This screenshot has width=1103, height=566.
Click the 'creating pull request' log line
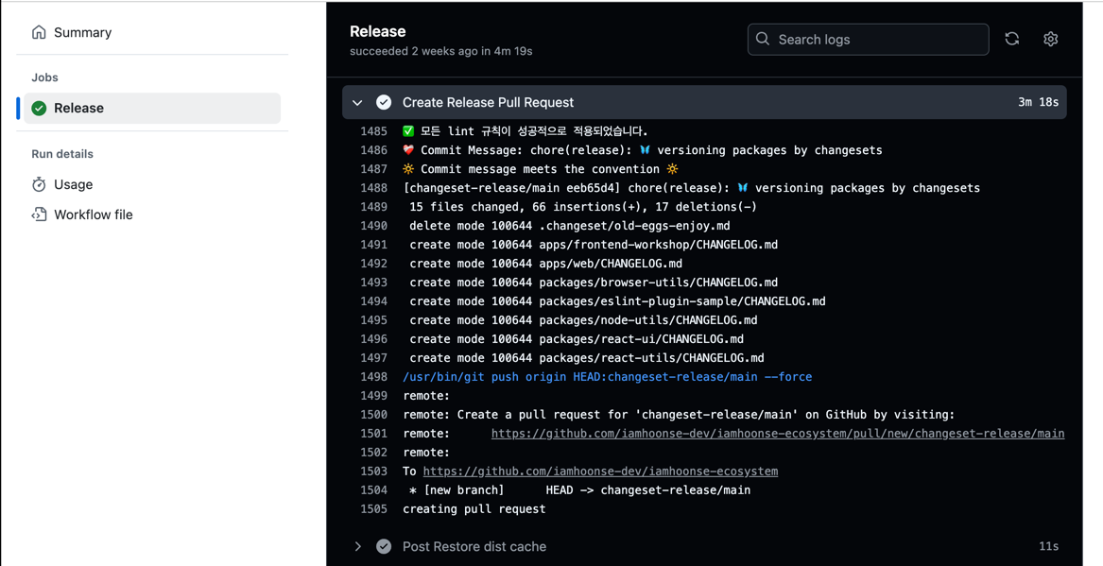[474, 509]
